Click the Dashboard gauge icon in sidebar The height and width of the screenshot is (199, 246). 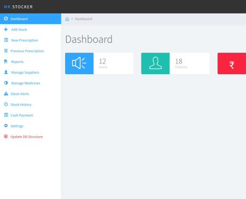point(6,19)
